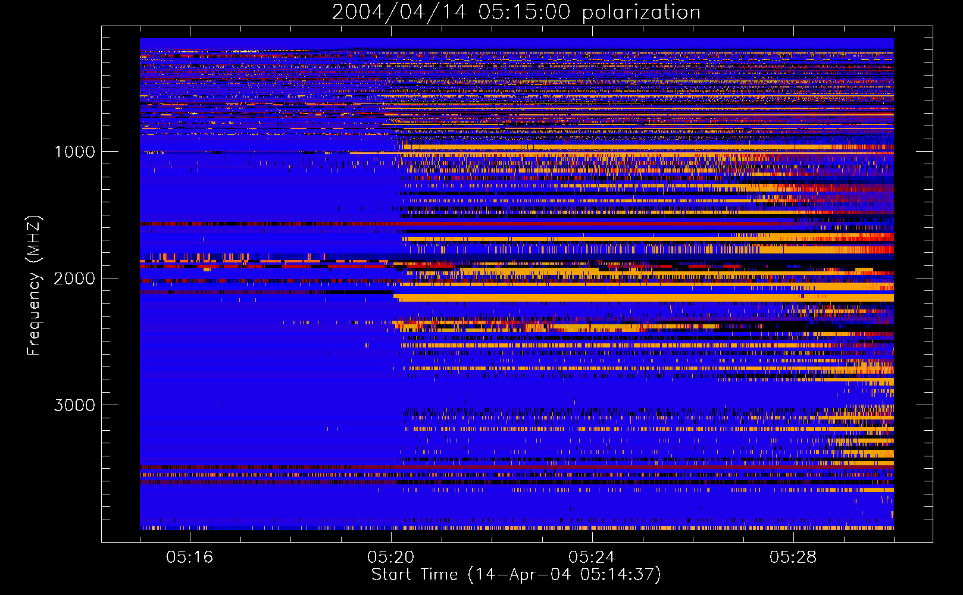The width and height of the screenshot is (963, 595).
Task: Click the 'Start Time (14-Apr-04 05:14:37)' label
Action: pos(516,575)
